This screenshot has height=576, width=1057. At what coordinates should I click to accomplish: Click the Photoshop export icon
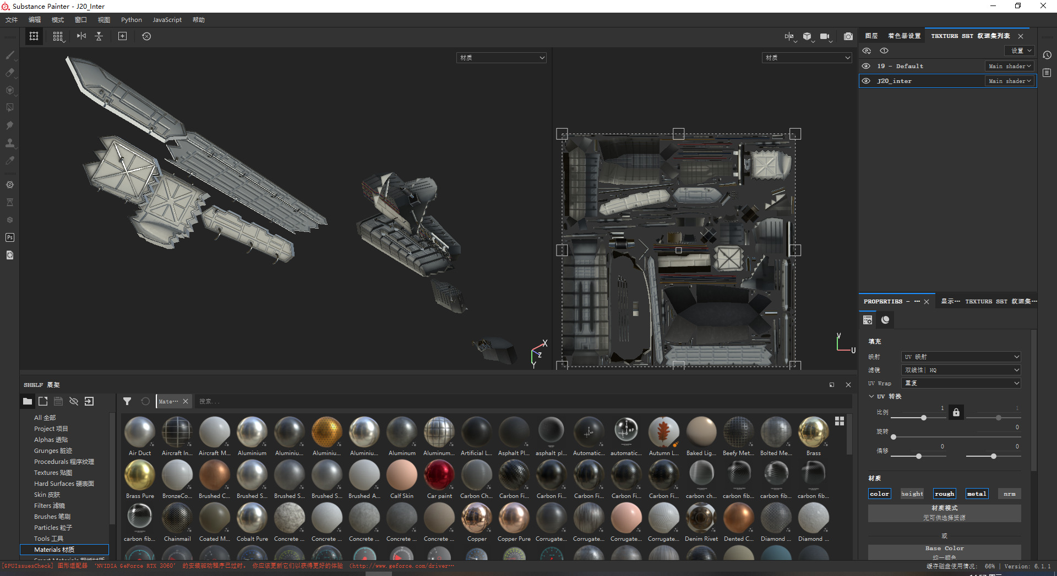point(10,237)
